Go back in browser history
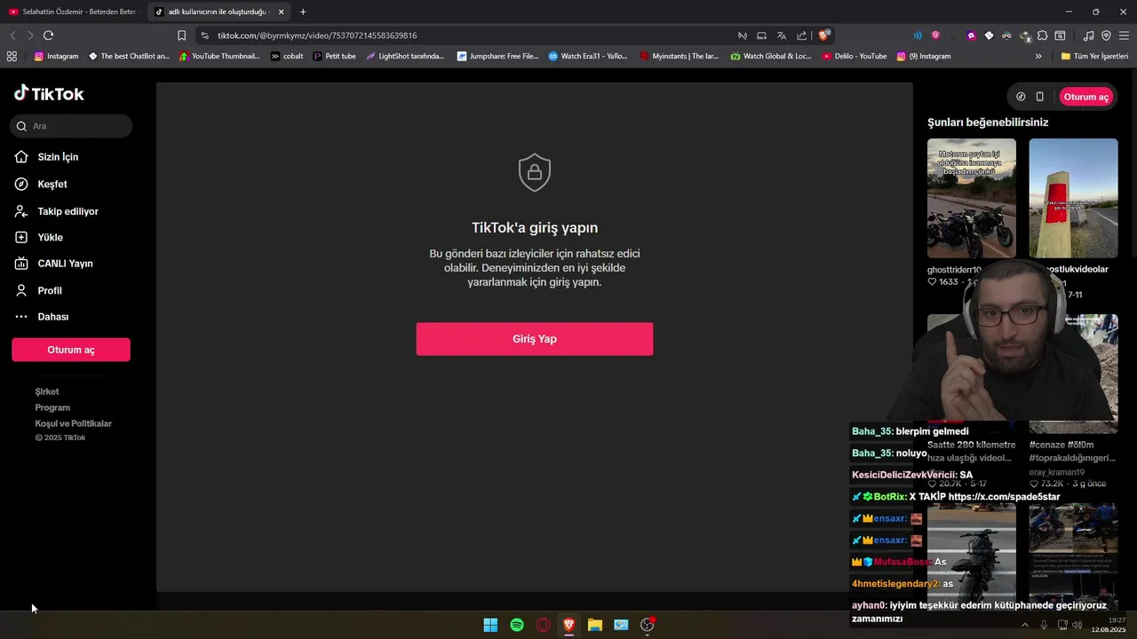This screenshot has height=639, width=1137. 12,35
